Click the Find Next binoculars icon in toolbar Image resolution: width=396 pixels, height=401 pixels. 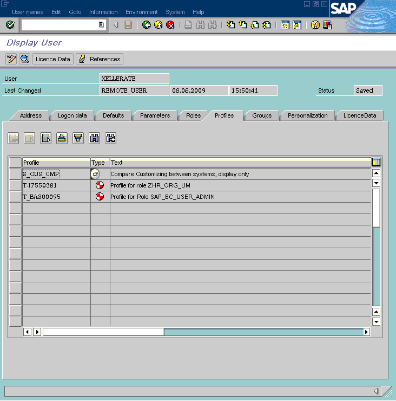pyautogui.click(x=213, y=25)
